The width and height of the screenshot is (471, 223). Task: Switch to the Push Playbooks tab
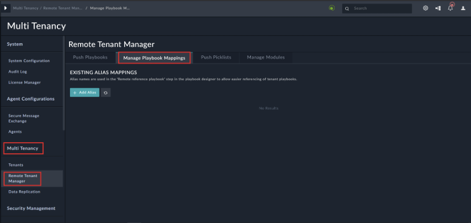(x=90, y=57)
